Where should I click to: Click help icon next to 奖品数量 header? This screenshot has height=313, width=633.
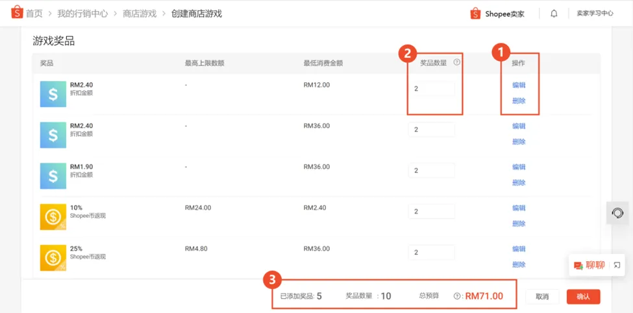(x=456, y=62)
